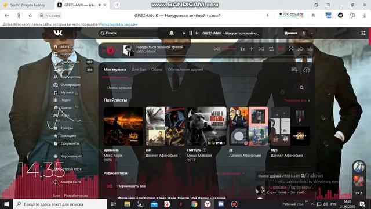Expand the Даниил profile dropdown
This screenshot has width=371, height=209.
click(299, 33)
